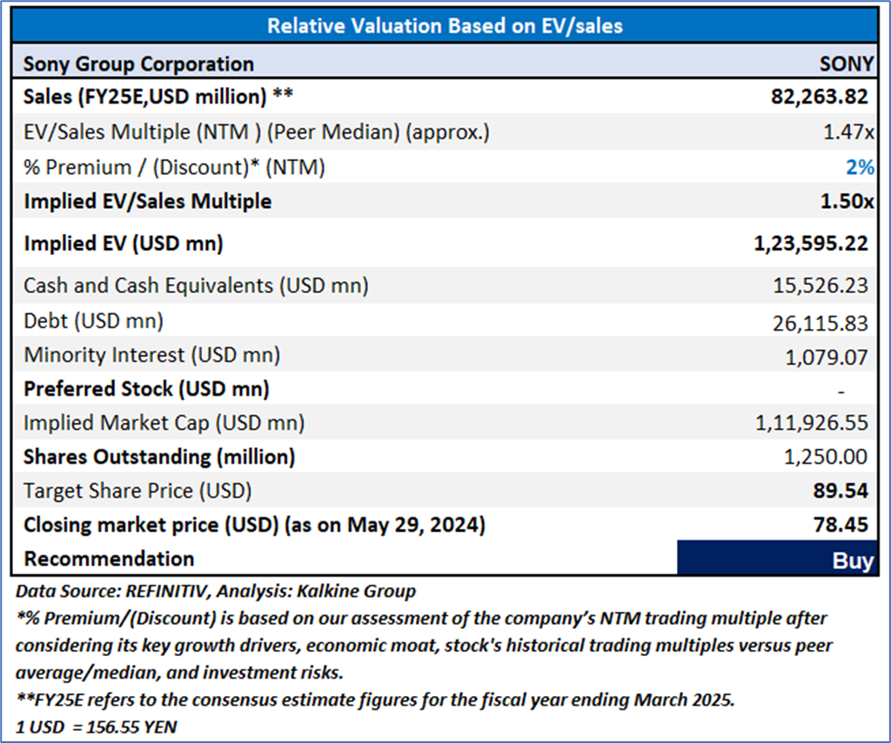Image resolution: width=891 pixels, height=743 pixels.
Task: Select the Sales FY25E value 82,263.82
Action: [816, 98]
